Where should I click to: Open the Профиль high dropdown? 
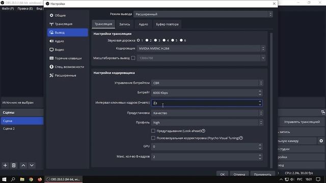point(207,123)
